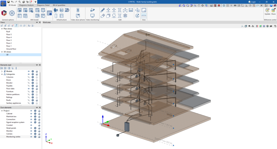Collapse the Plan views tree node
This screenshot has height=149, width=277.
[x=2, y=28]
